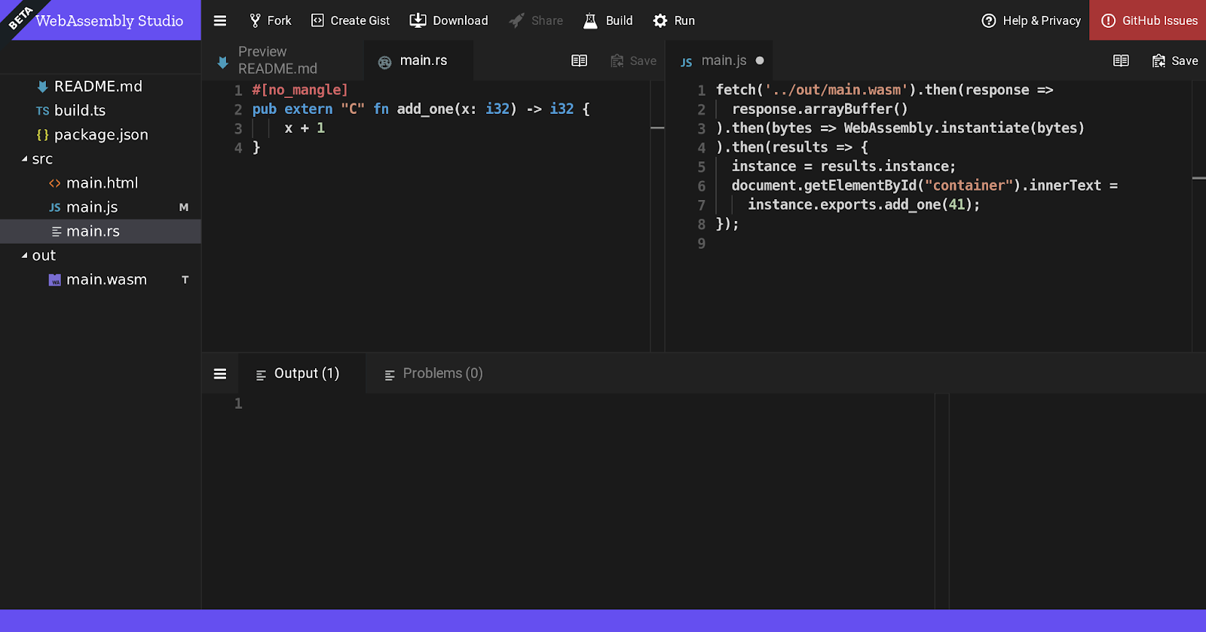The height and width of the screenshot is (632, 1206).
Task: Run the project using gear icon
Action: tap(674, 20)
